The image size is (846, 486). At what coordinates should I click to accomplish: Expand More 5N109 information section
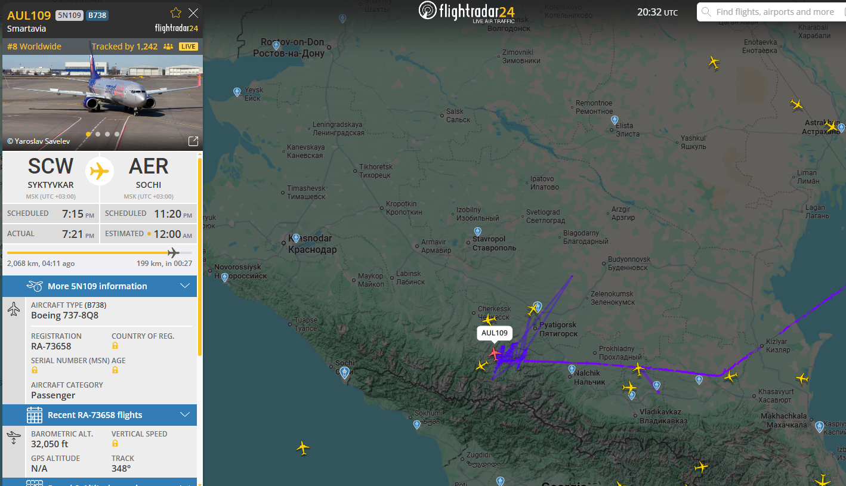pos(100,286)
